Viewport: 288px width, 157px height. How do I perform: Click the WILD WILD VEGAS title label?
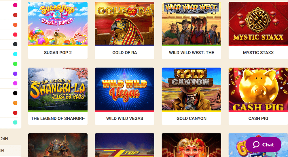pyautogui.click(x=124, y=118)
